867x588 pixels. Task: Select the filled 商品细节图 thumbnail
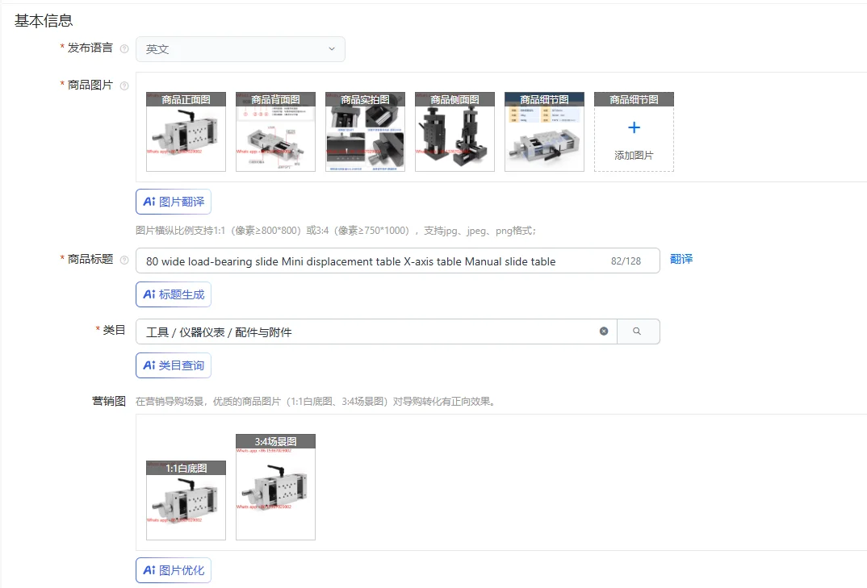coord(544,131)
